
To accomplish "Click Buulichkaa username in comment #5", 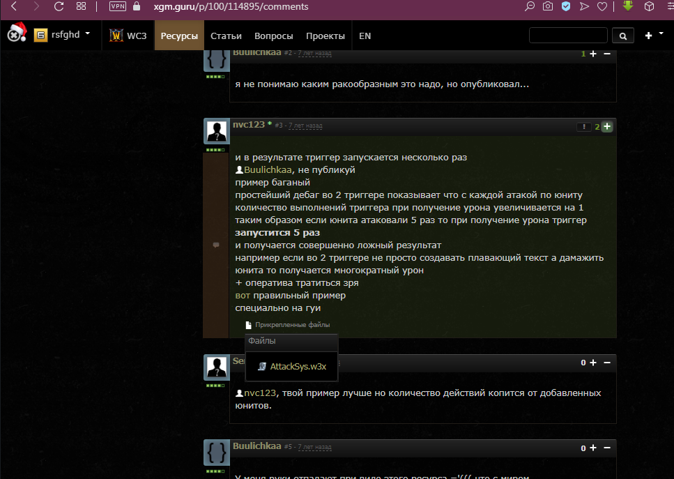I will (x=257, y=446).
